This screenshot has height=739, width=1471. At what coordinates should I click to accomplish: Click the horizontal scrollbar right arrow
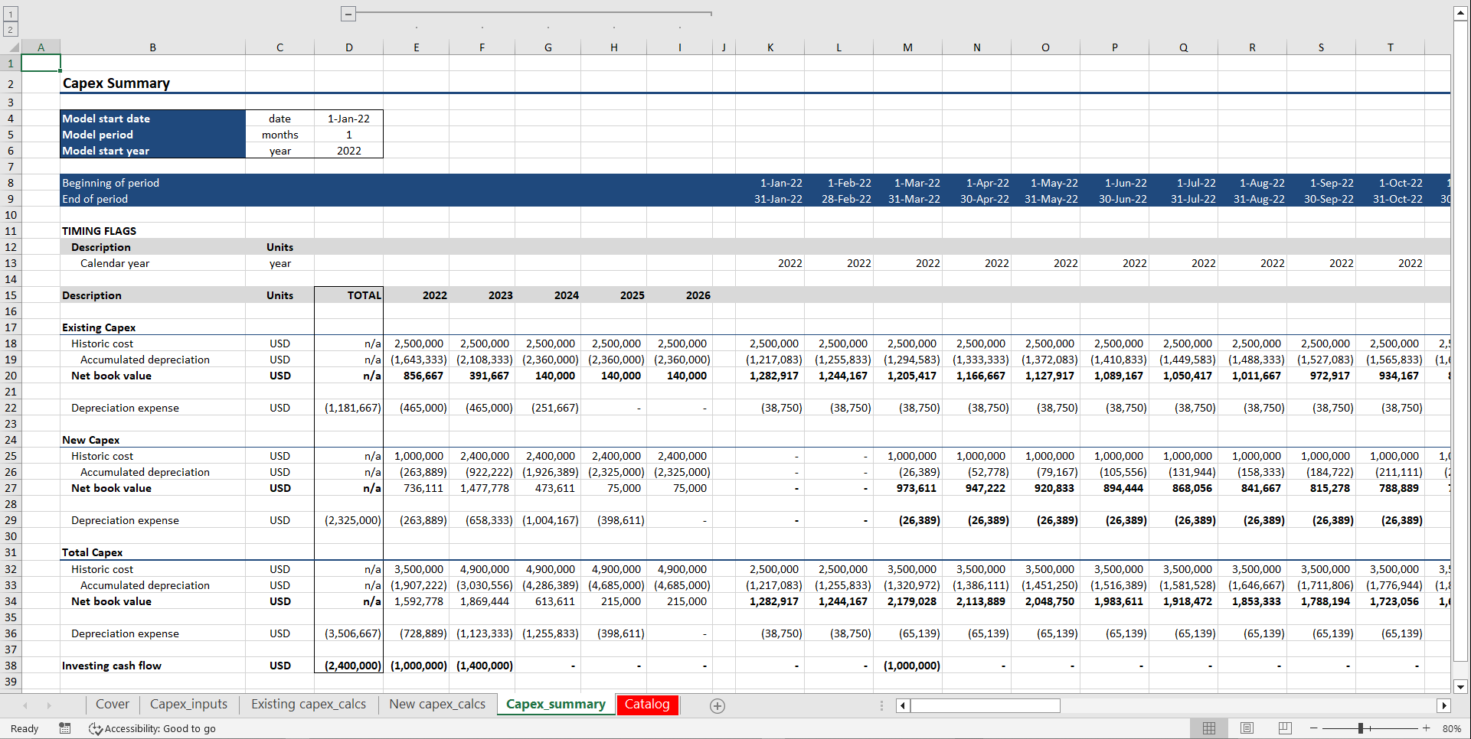tap(1444, 705)
